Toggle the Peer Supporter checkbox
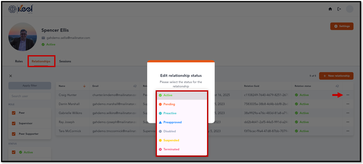 (14, 134)
